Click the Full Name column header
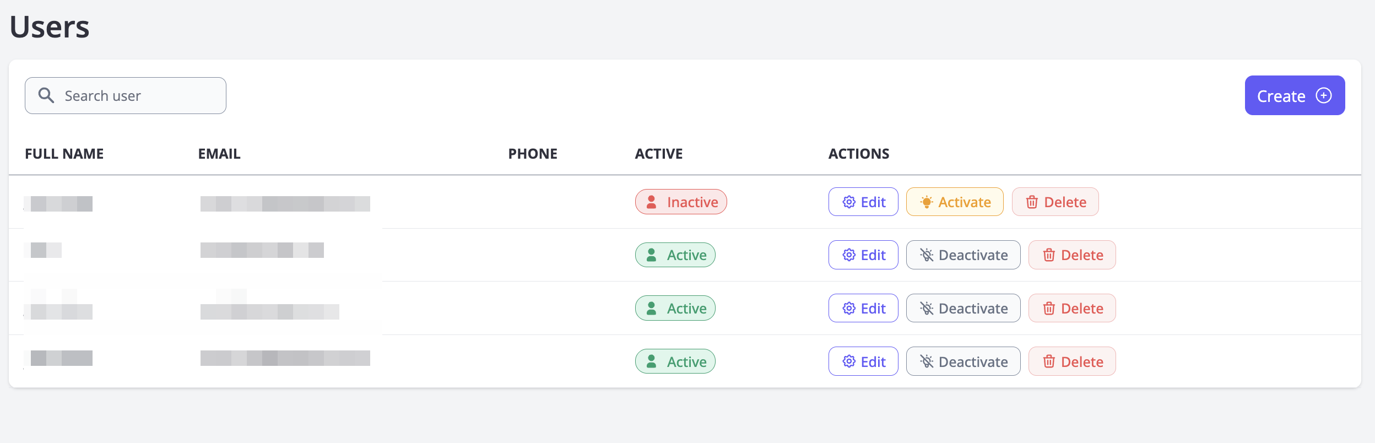 click(x=64, y=154)
